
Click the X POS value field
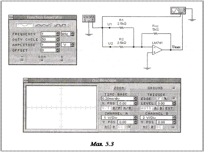point(126,103)
